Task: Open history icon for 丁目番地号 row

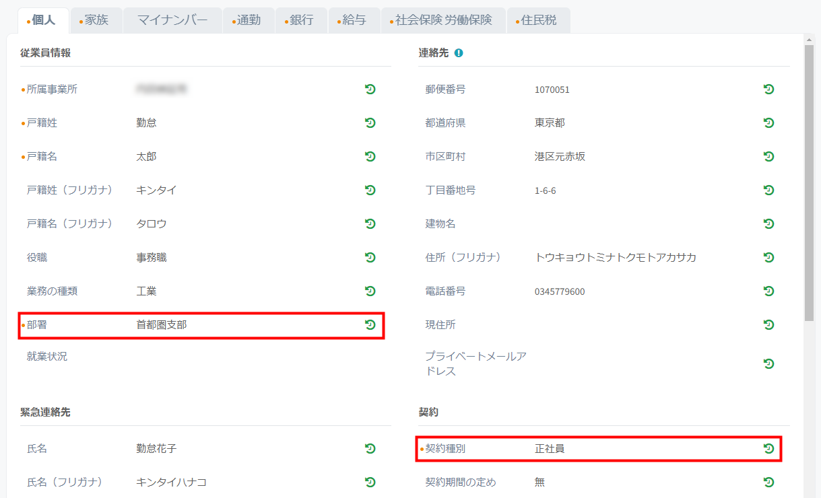Action: click(768, 190)
